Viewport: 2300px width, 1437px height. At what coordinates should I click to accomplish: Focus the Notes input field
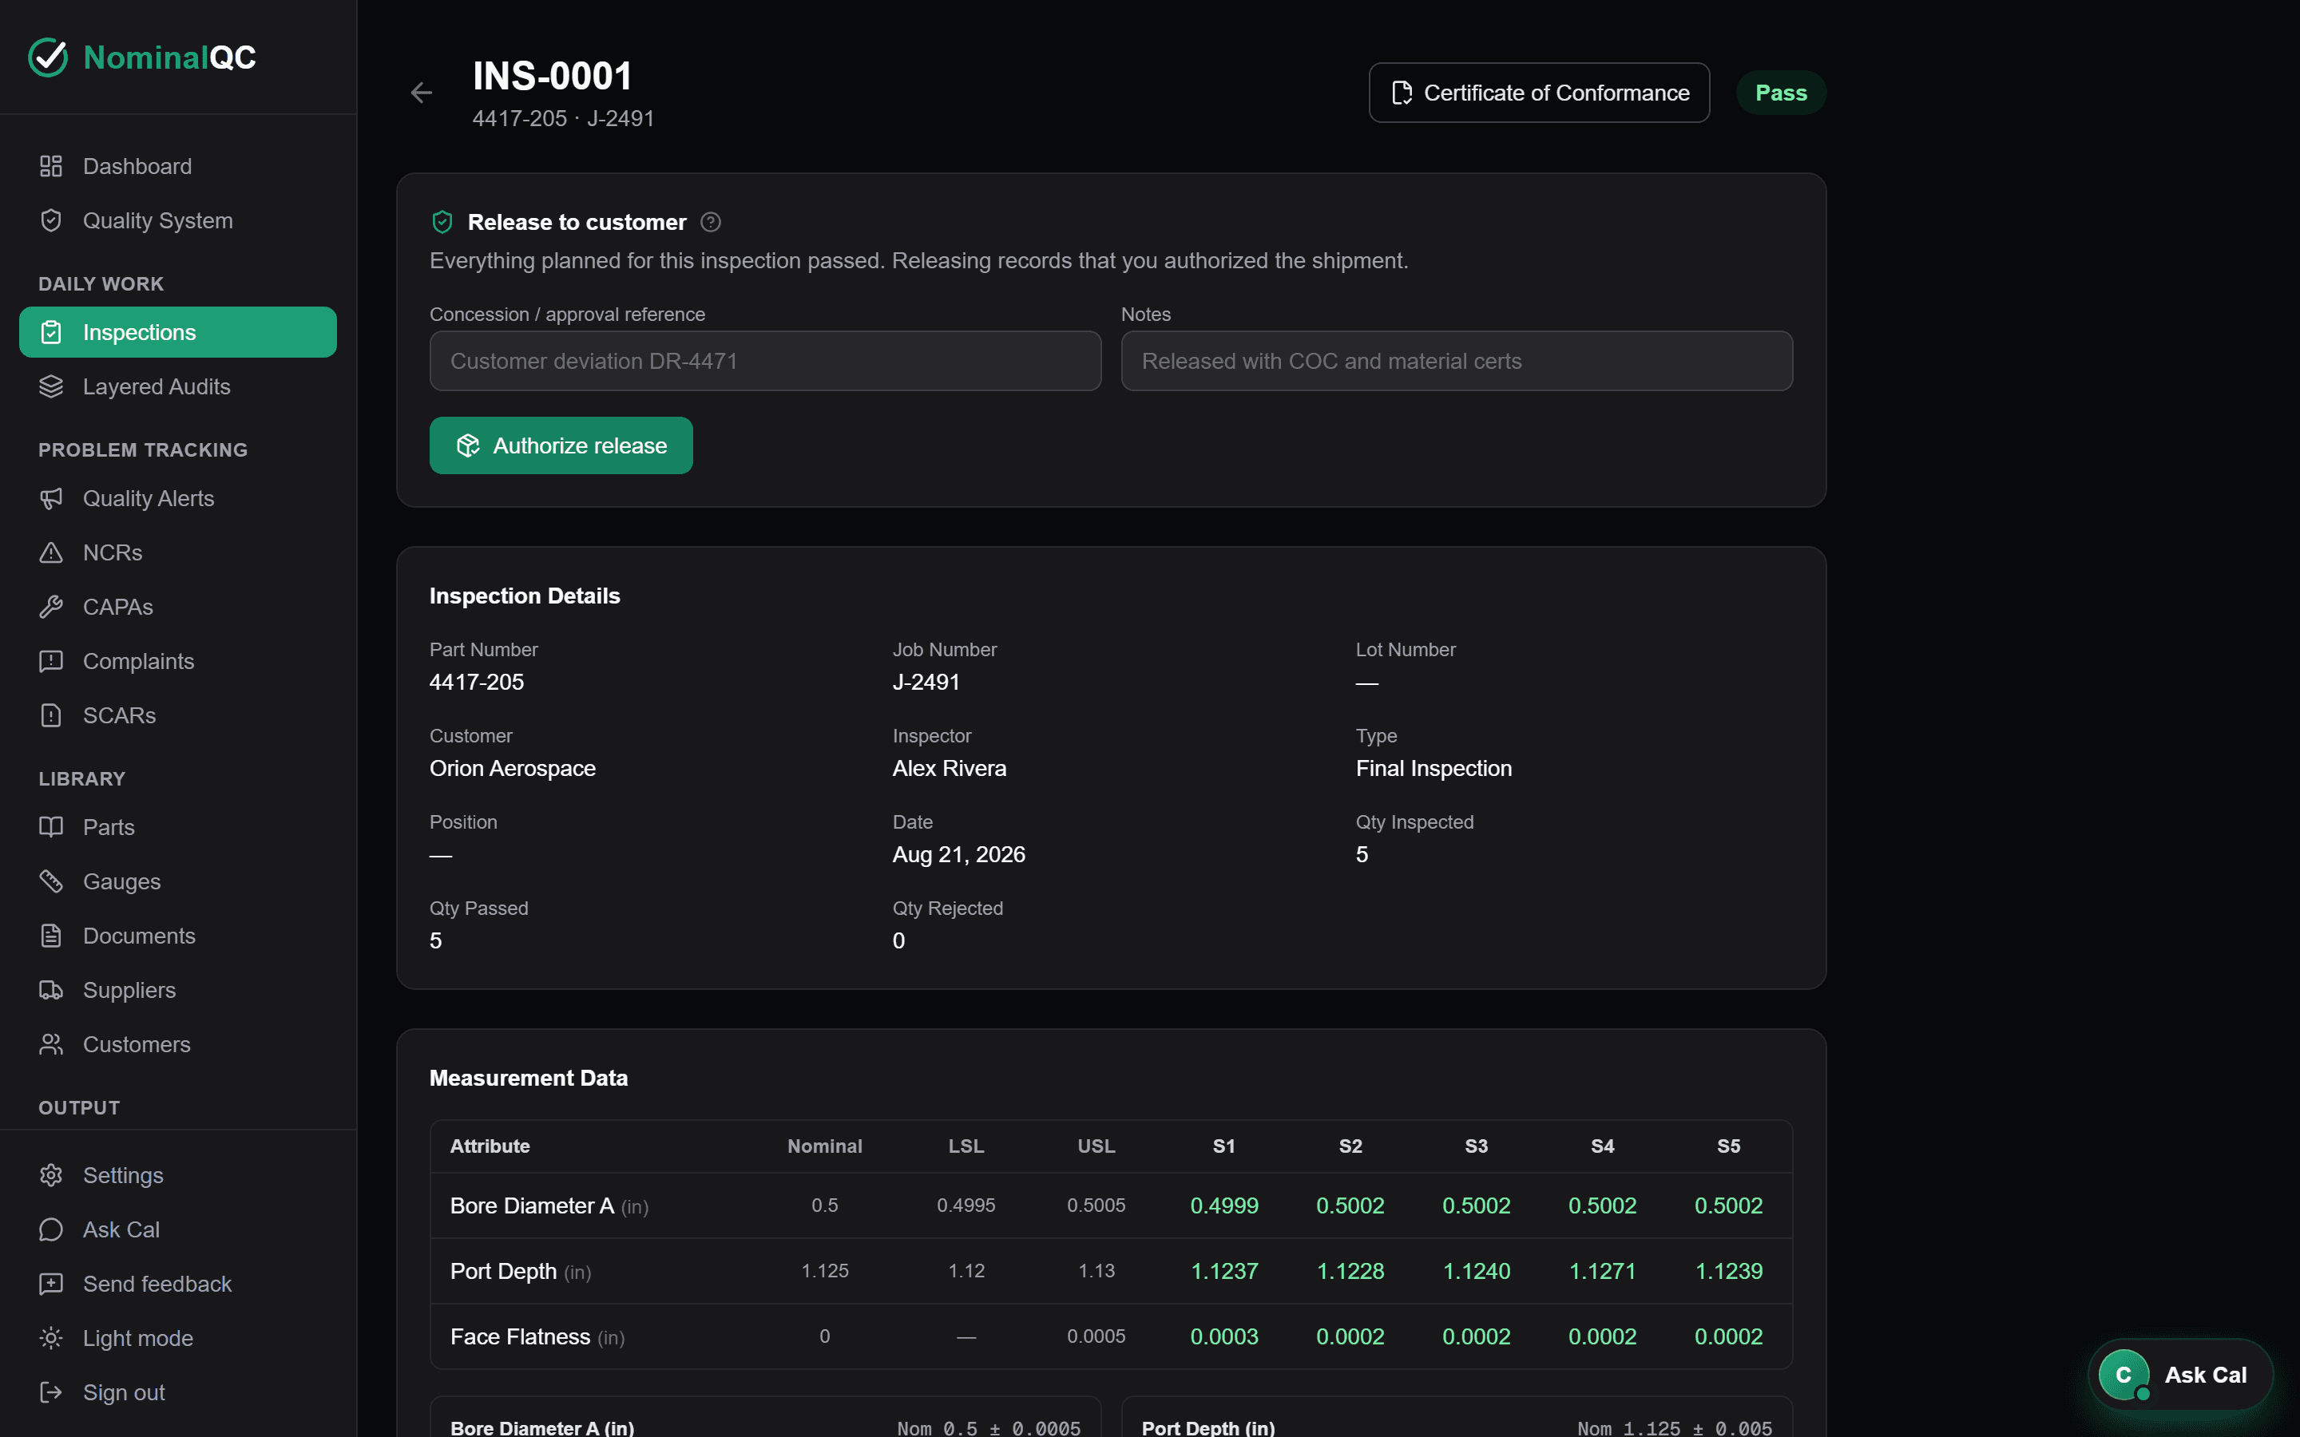pos(1456,361)
